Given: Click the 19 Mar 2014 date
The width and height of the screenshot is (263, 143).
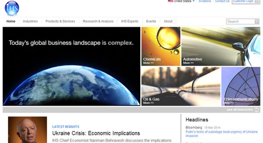Looking at the screenshot, I should [x=212, y=128].
